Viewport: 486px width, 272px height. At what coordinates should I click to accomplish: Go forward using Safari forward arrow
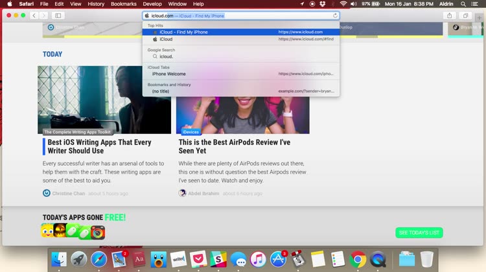(x=43, y=16)
